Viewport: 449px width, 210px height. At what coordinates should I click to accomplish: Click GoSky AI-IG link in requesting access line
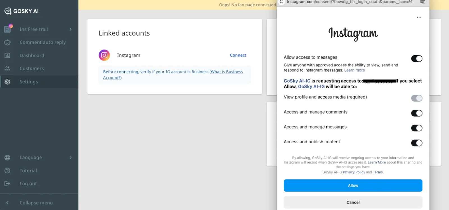297,81
